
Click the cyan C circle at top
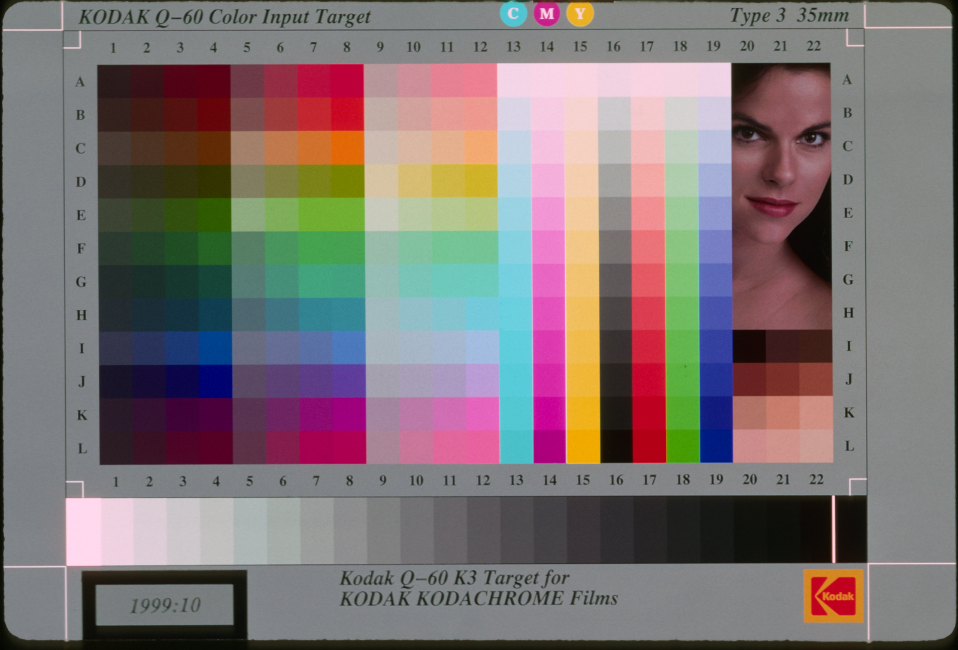point(513,13)
